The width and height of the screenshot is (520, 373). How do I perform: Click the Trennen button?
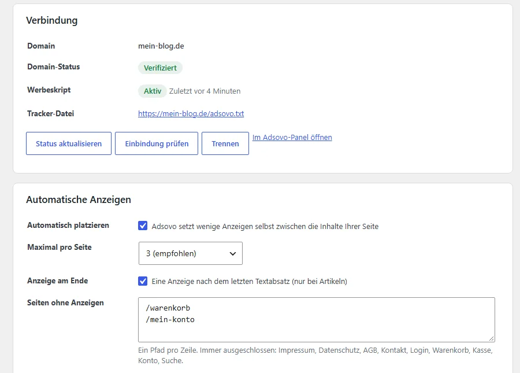(x=225, y=143)
